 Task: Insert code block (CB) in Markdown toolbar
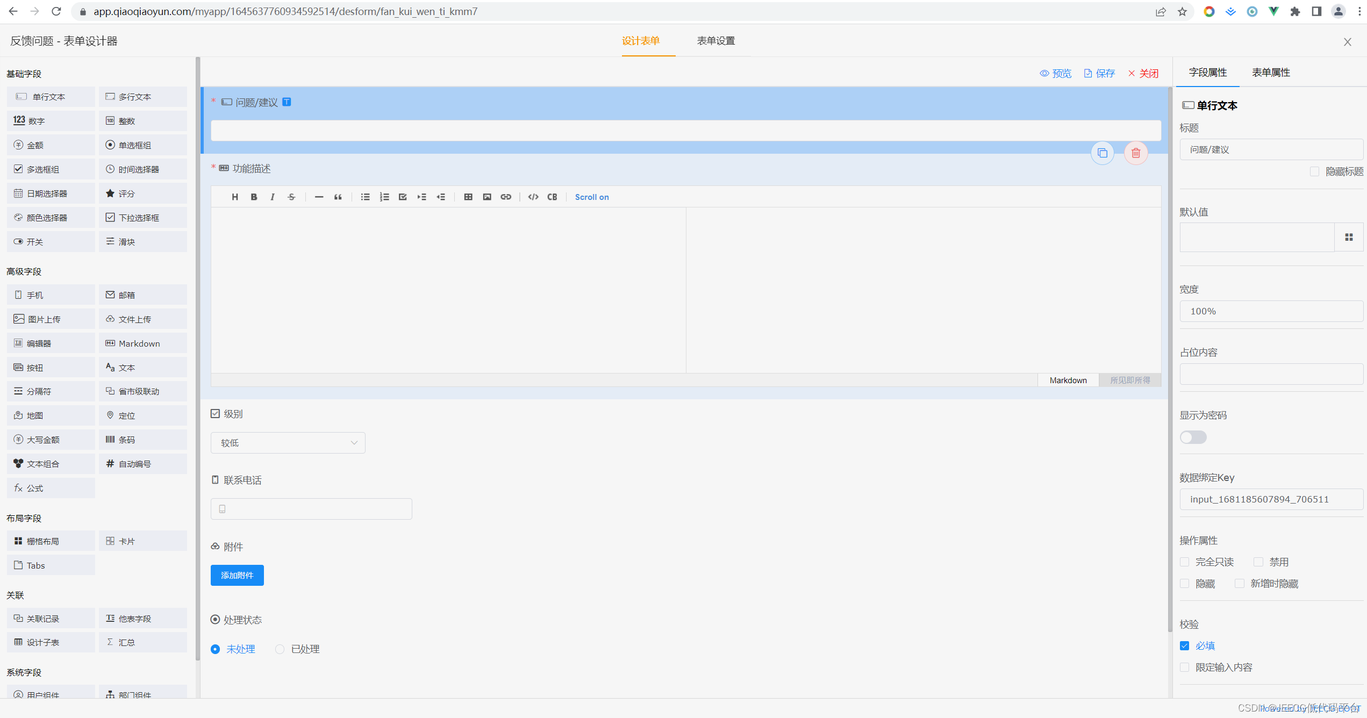pyautogui.click(x=552, y=197)
